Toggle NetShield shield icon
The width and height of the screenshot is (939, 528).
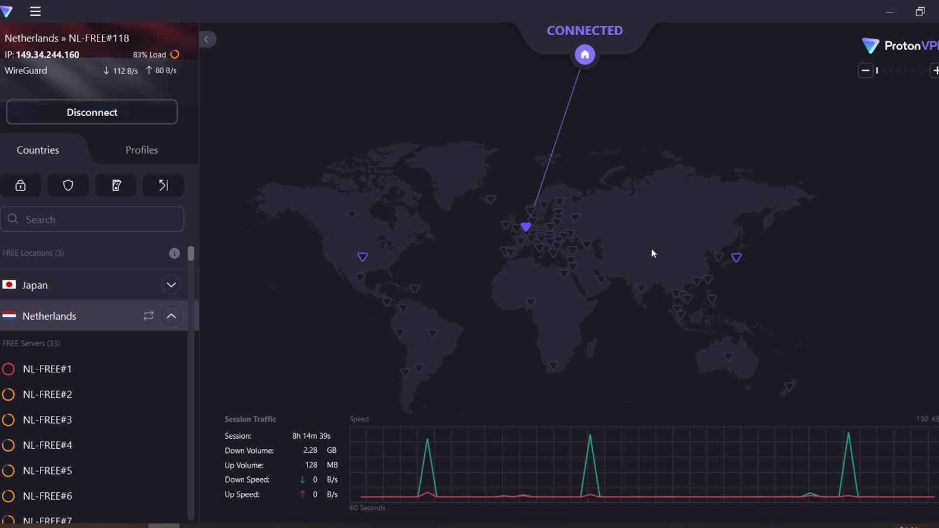click(x=68, y=185)
